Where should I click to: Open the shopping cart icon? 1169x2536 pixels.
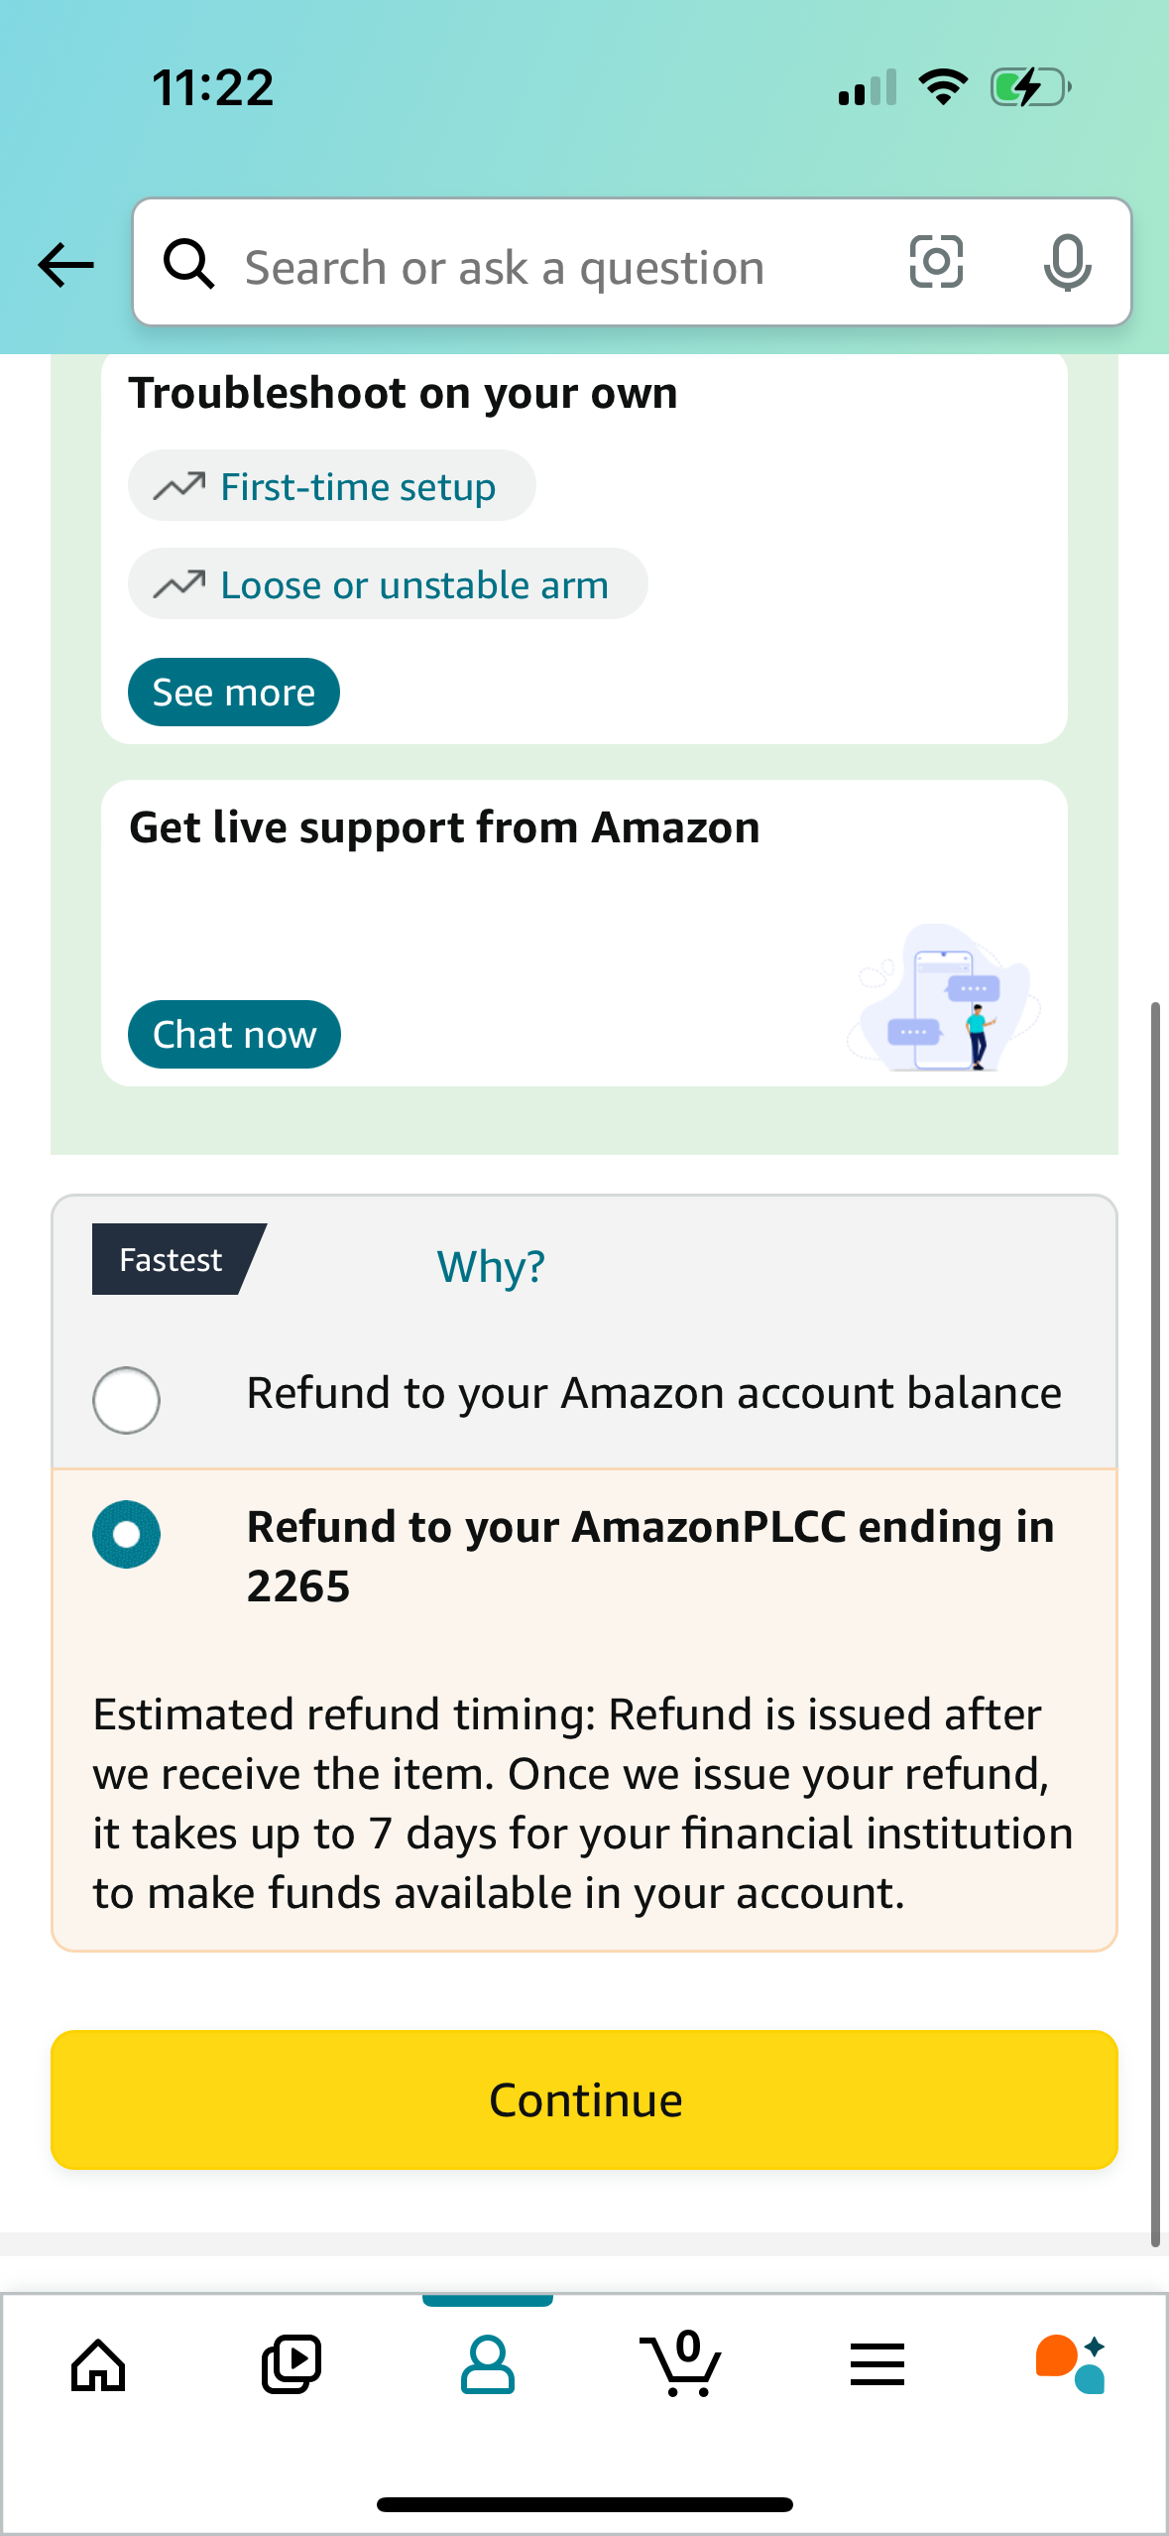click(x=682, y=2365)
